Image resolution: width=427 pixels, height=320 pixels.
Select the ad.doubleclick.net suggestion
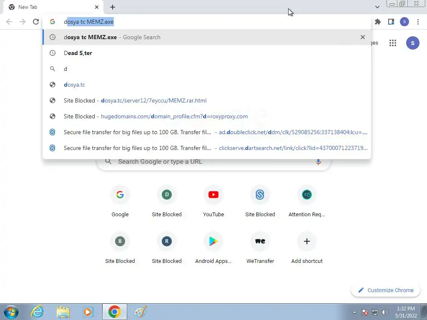point(207,132)
